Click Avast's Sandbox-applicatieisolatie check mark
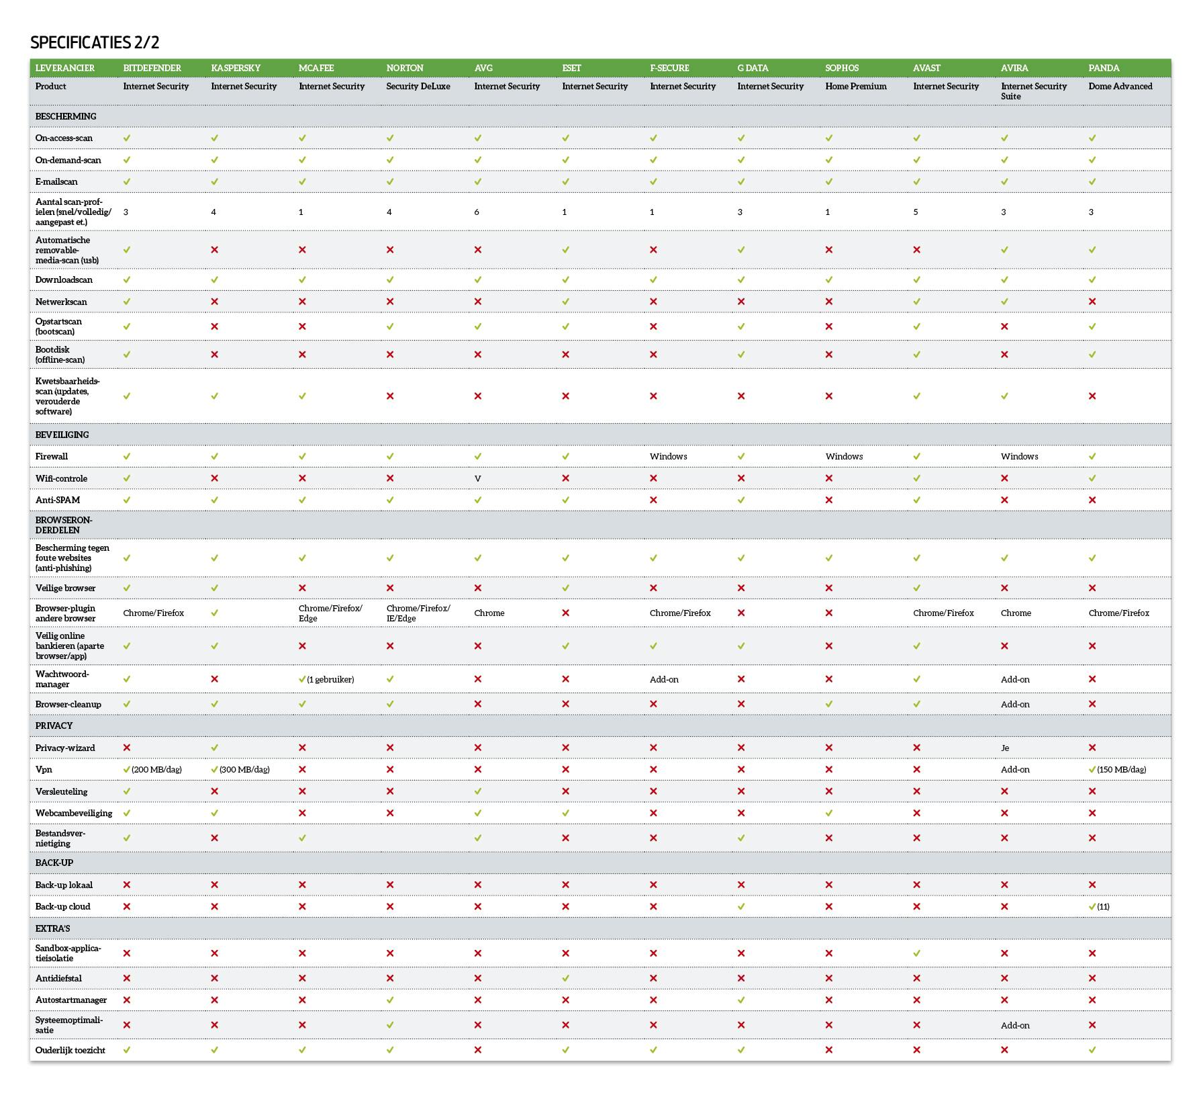Image resolution: width=1201 pixels, height=1095 pixels. pos(917,953)
